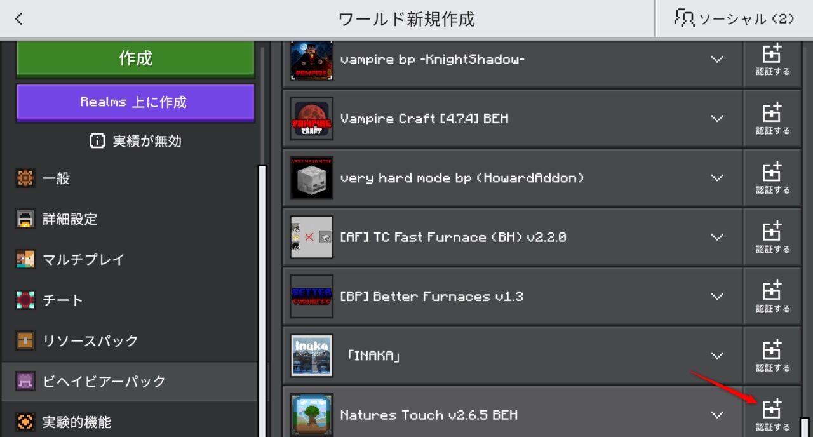This screenshot has height=437, width=813.
Task: Open the 詳細設定 settings tab
Action: point(129,219)
